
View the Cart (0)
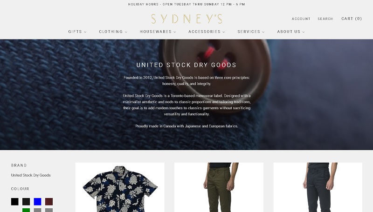point(352,19)
